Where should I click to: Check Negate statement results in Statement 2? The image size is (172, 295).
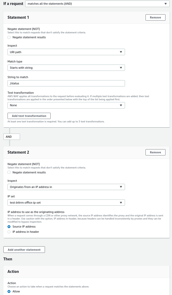[x=9, y=172]
